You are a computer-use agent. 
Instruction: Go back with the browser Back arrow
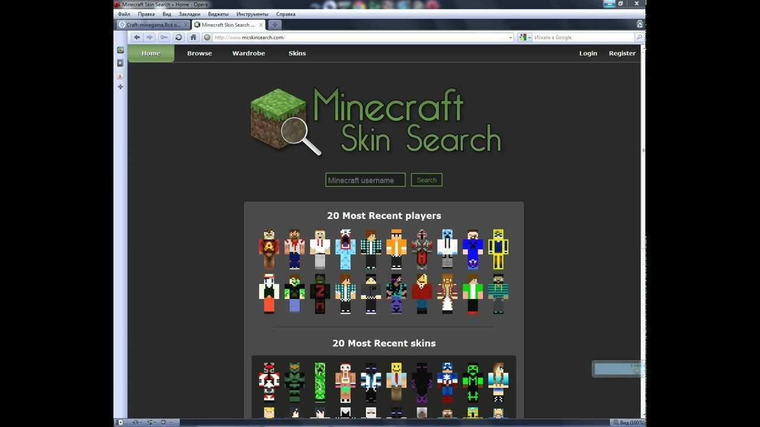pos(137,37)
